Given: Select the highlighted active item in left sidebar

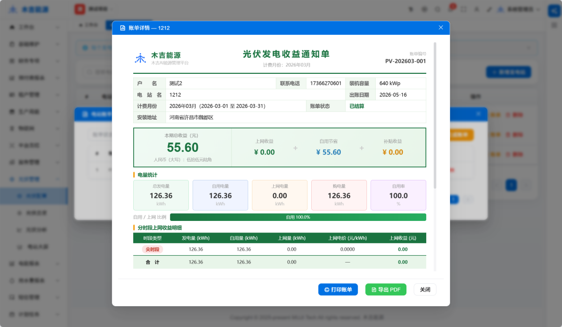Looking at the screenshot, I should [34, 196].
